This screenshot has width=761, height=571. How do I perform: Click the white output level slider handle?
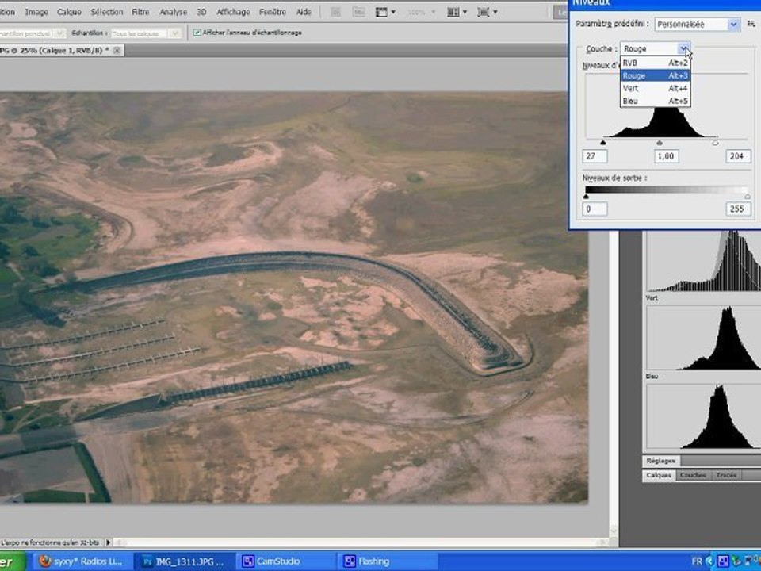coord(748,196)
